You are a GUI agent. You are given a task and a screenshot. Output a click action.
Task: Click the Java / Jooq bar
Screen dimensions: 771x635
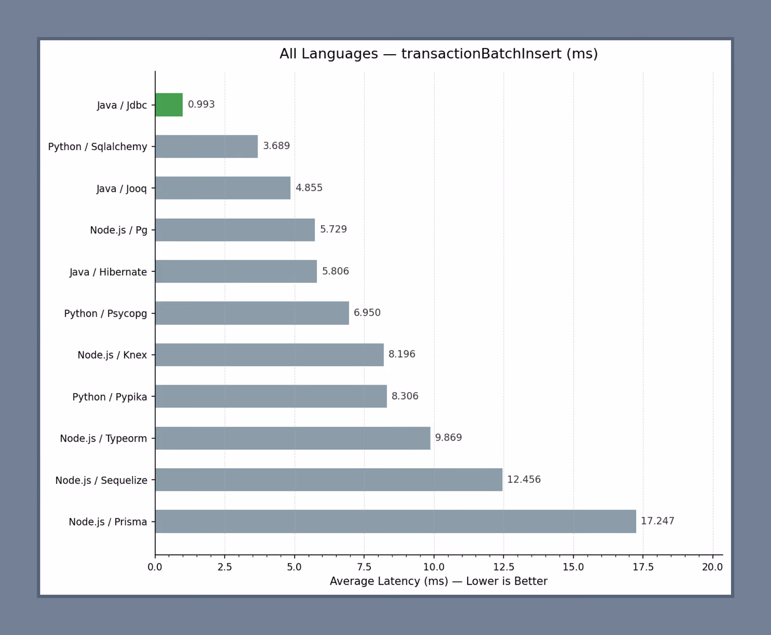[223, 188]
